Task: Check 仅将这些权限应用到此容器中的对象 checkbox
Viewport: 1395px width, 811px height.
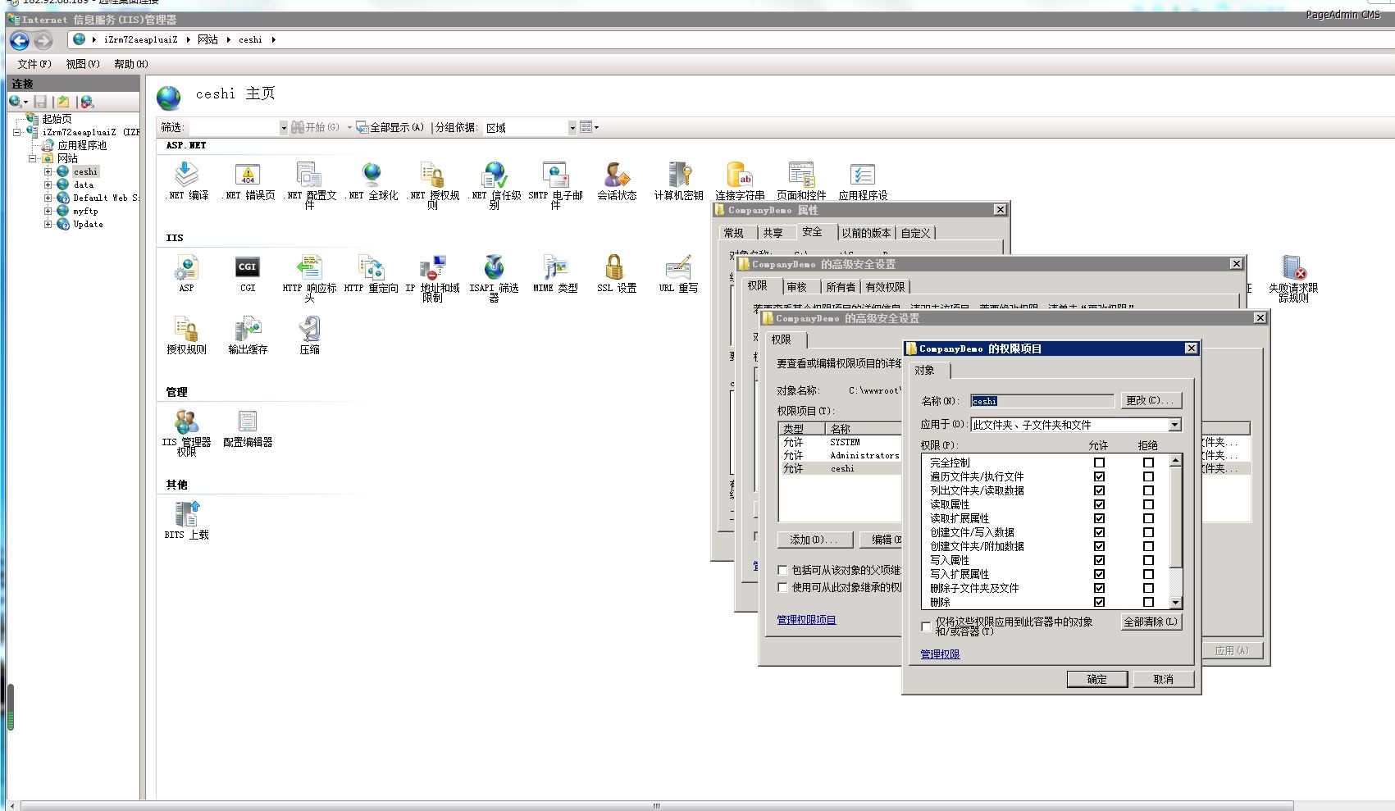Action: [926, 626]
